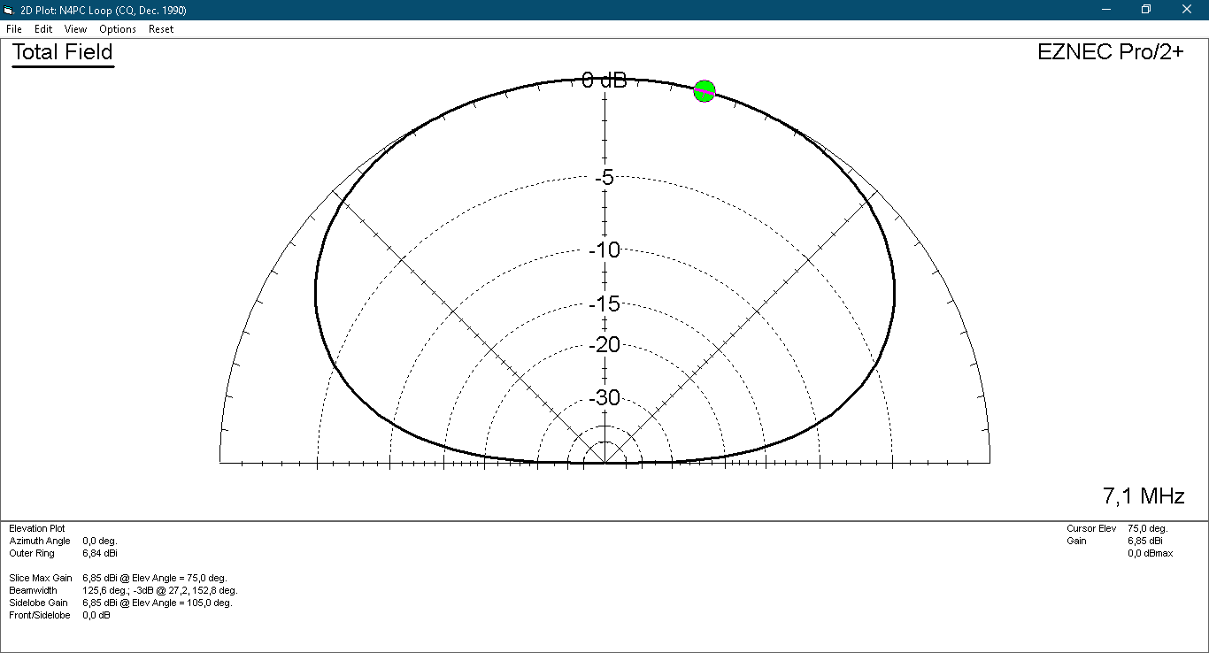
Task: Click the green cursor marker on the plot
Action: click(704, 91)
